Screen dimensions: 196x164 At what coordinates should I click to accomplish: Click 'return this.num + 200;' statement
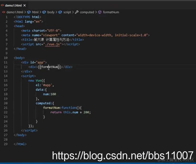[x=71, y=112]
